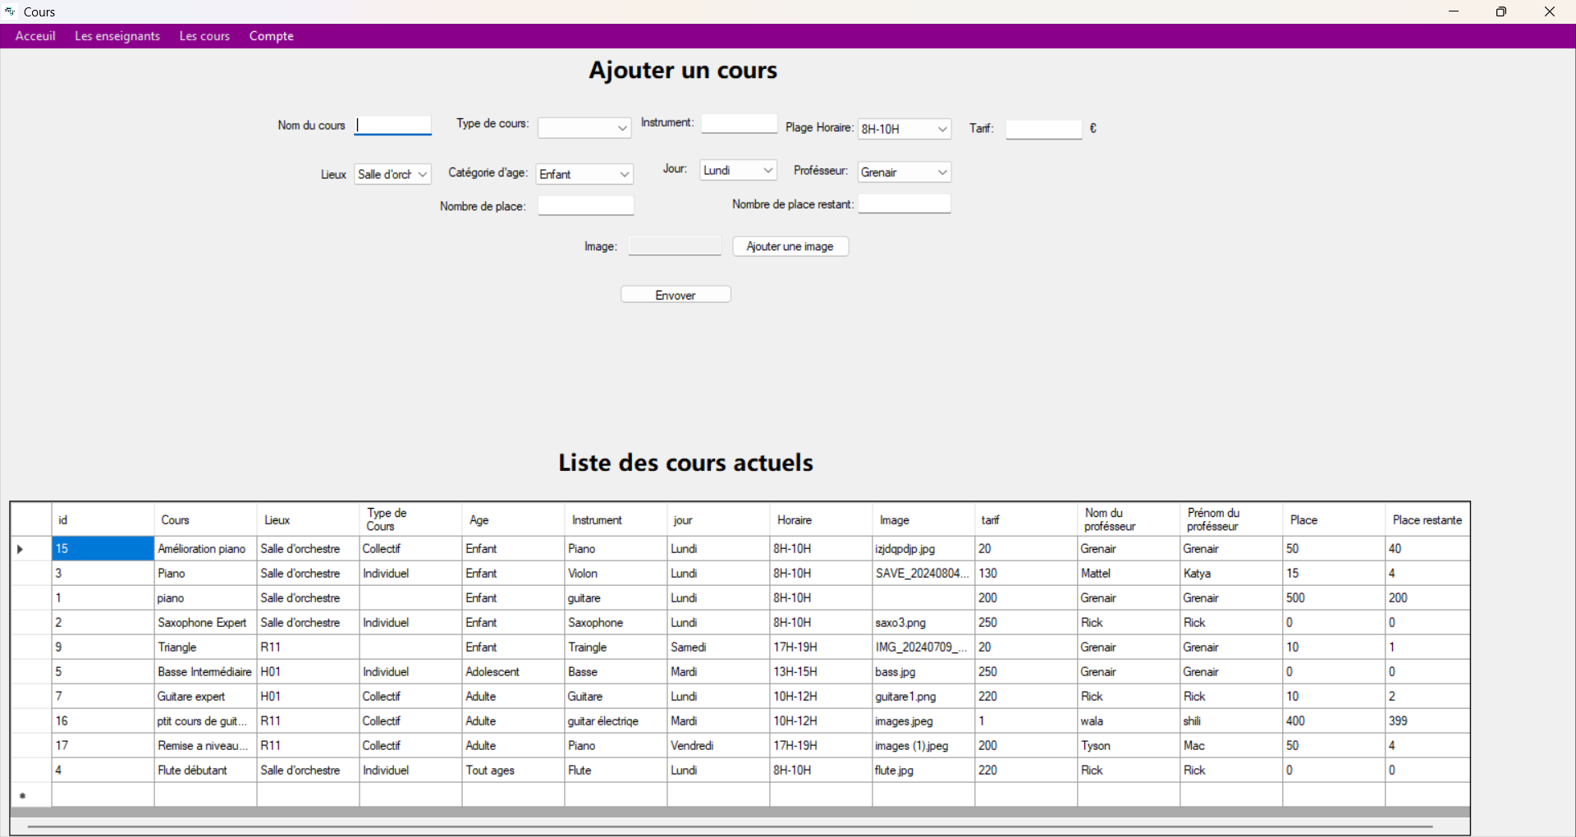Navigate to the Acceuil page
Screen dimensions: 1576x837
pyautogui.click(x=34, y=35)
